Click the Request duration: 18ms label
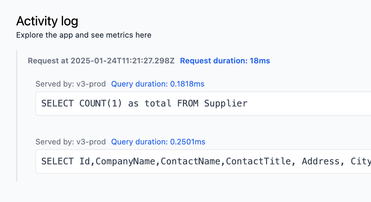The height and width of the screenshot is (202, 371). click(225, 61)
